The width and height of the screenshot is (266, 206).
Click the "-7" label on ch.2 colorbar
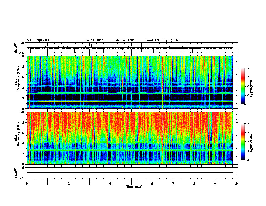click(x=248, y=160)
